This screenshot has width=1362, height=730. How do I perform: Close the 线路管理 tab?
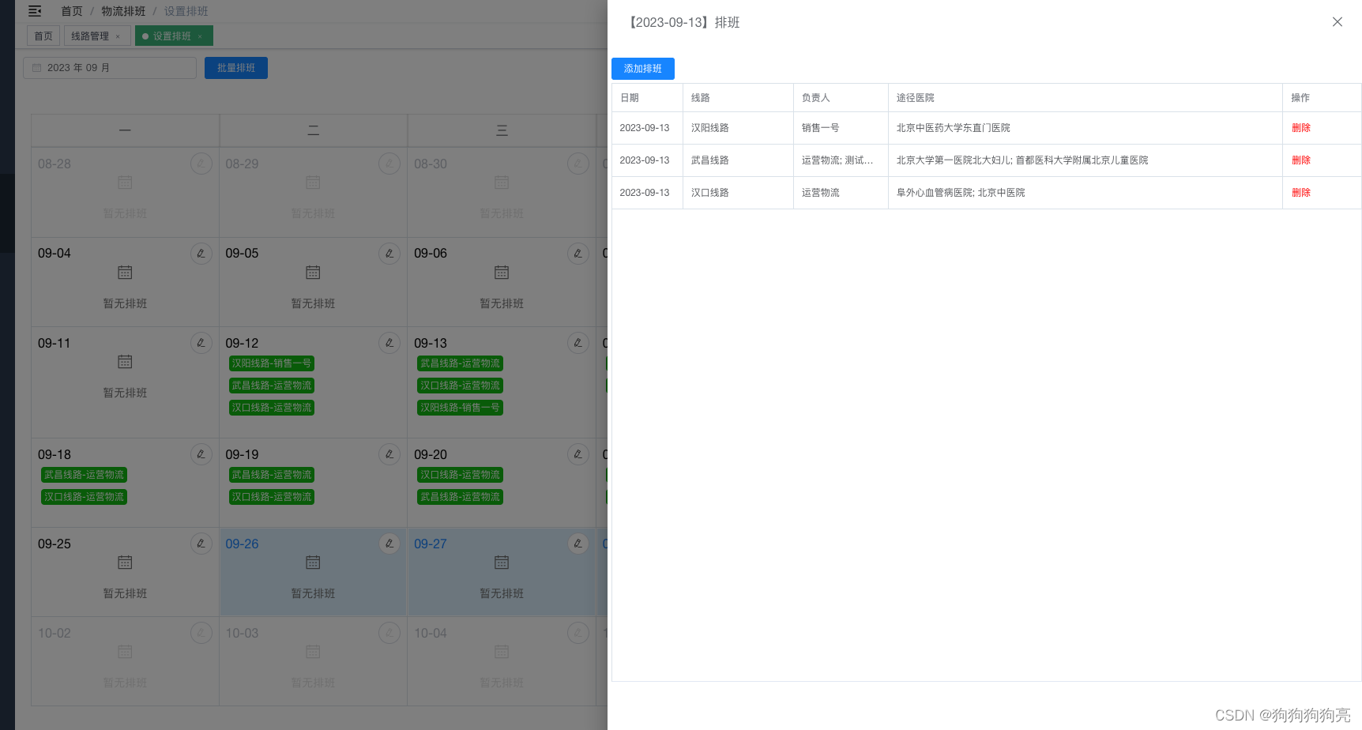click(x=117, y=36)
